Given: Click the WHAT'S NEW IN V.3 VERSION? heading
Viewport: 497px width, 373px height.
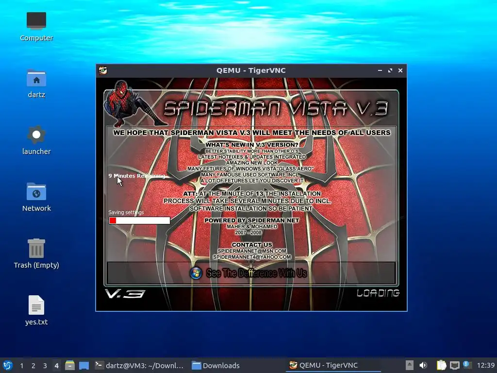Looking at the screenshot, I should pyautogui.click(x=252, y=145).
